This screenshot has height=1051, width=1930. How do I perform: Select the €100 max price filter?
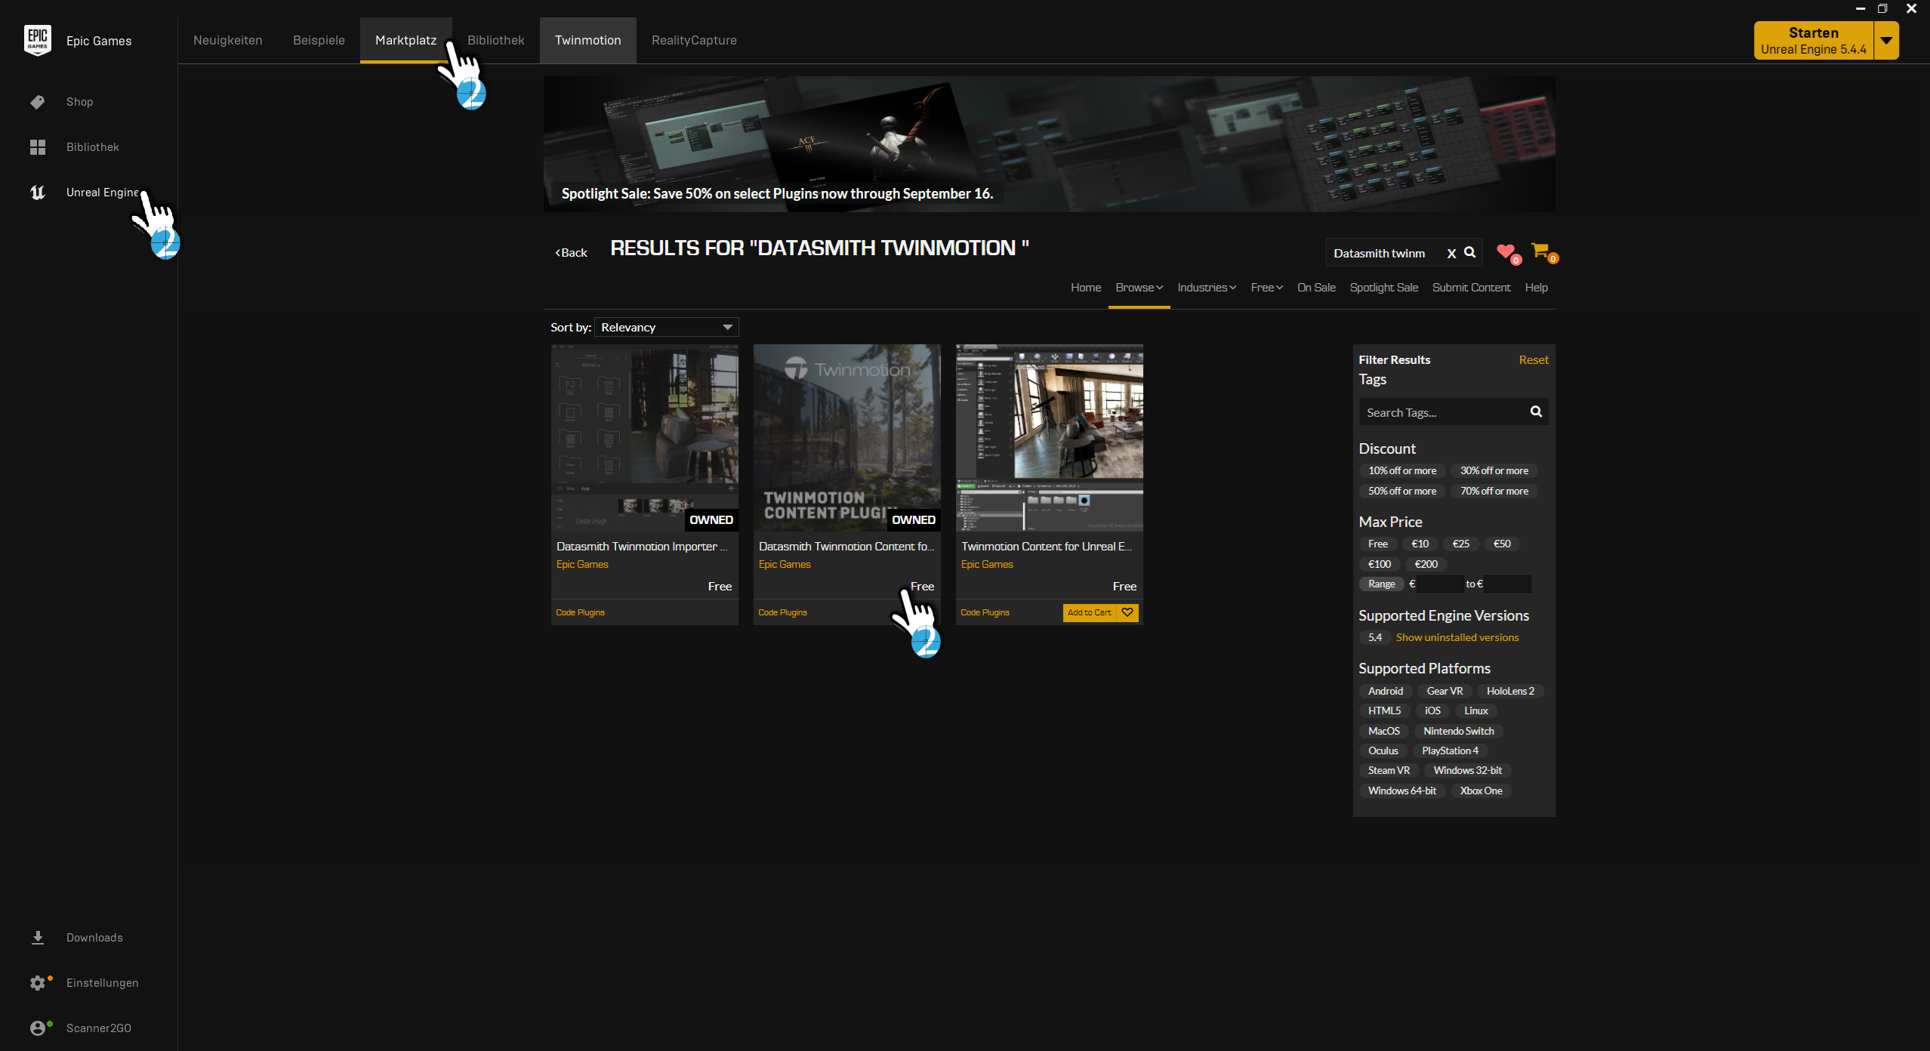(1379, 564)
